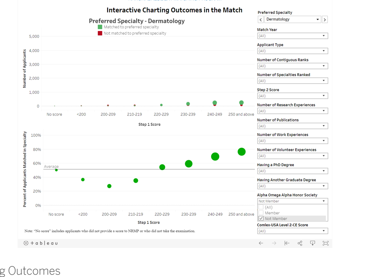The height and width of the screenshot is (277, 382).
Task: Open the Step 2 Score dropdown
Action: [292, 96]
